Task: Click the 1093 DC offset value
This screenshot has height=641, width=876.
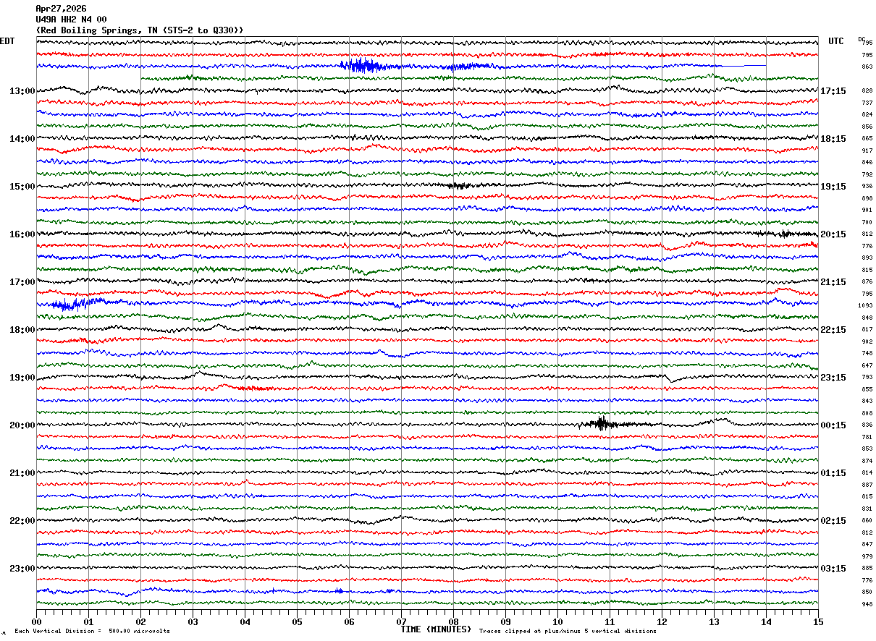Action: 866,306
